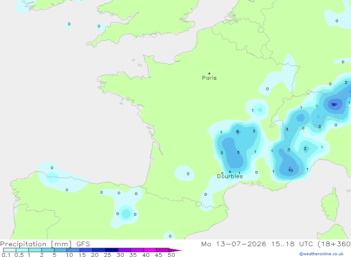The height and width of the screenshot is (257, 351).
Task: Click legend scale label 20
Action: coord(95,255)
